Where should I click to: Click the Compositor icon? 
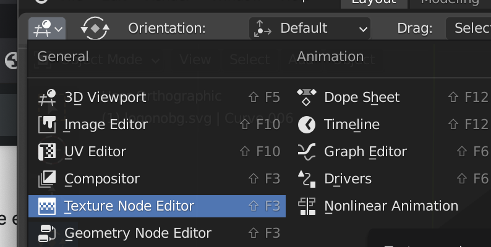coord(47,179)
